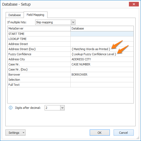Click the BORROWER database cell
The width and height of the screenshot is (141, 141).
pos(102,75)
